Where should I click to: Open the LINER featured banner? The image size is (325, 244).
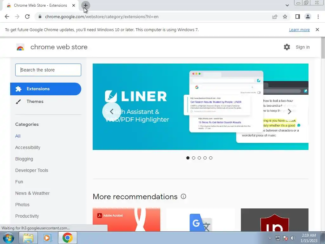tap(201, 107)
